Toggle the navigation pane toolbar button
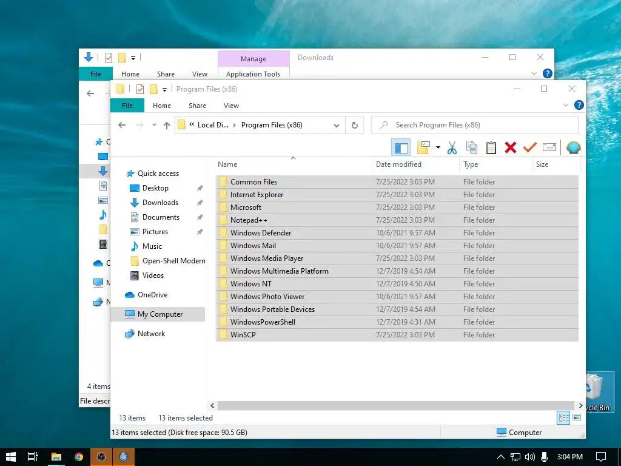621x466 pixels. [401, 148]
